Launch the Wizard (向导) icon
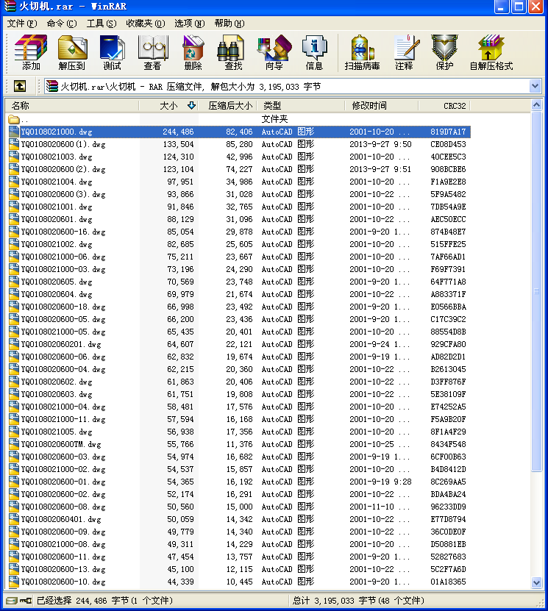 point(274,52)
